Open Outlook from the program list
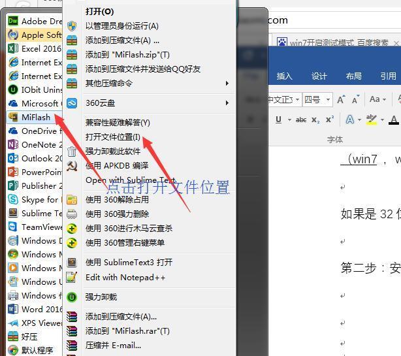 (35, 158)
